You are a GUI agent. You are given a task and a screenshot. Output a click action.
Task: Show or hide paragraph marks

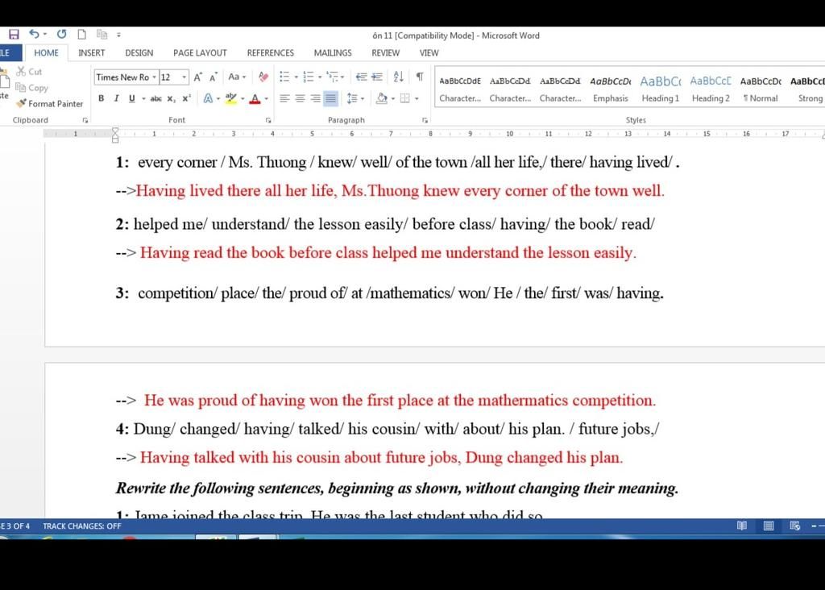[x=420, y=77]
